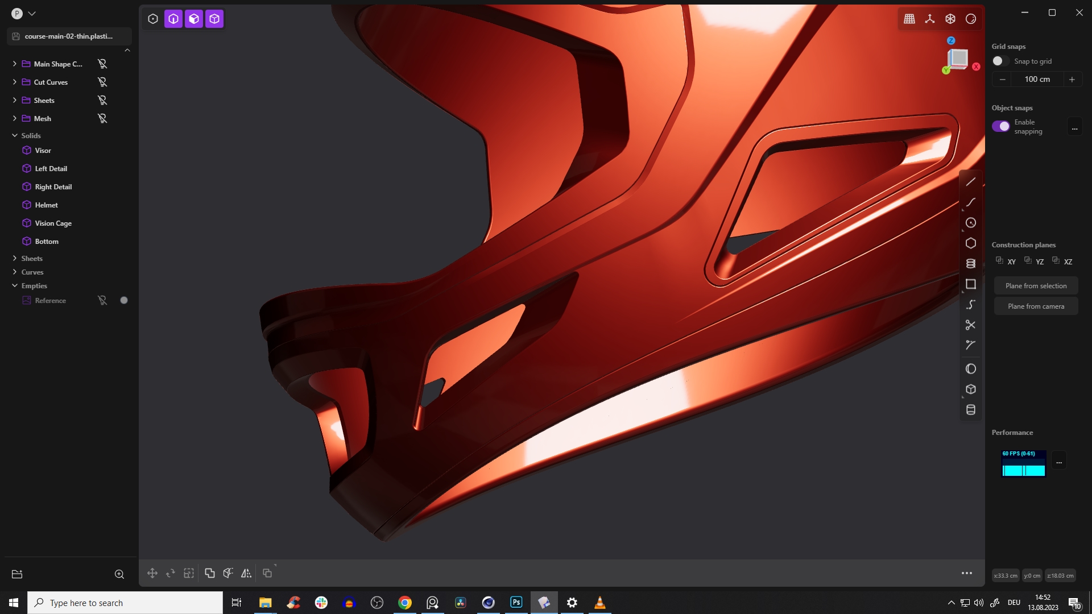
Task: Collapse the Solids section
Action: (x=14, y=135)
